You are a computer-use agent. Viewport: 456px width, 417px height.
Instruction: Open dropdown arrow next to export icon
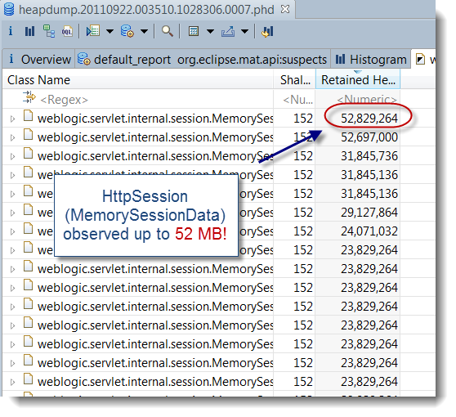(245, 31)
